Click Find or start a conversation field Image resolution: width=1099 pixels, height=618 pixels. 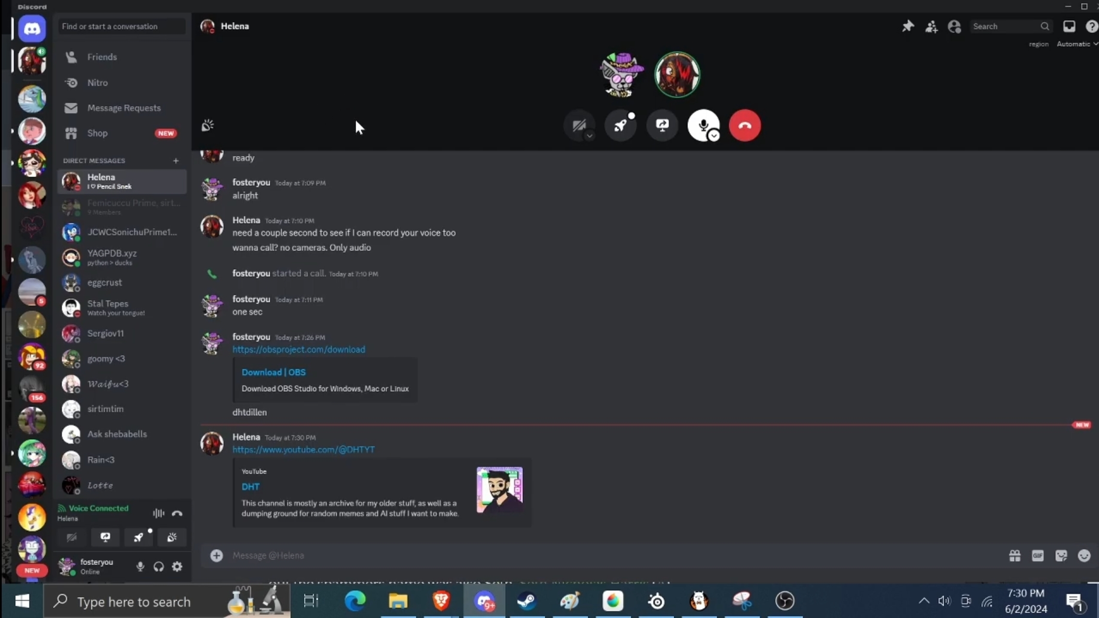[x=122, y=26]
